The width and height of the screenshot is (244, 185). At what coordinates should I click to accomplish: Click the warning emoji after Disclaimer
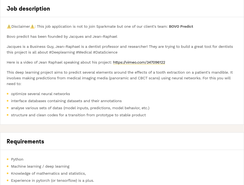(x=32, y=27)
